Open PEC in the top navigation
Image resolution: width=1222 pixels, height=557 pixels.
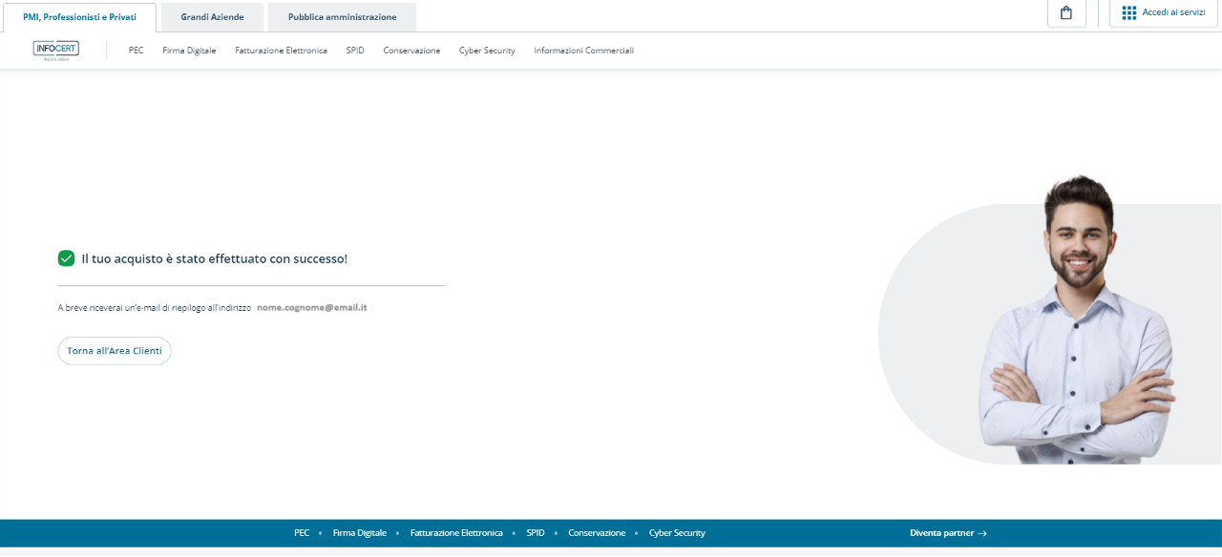click(137, 51)
